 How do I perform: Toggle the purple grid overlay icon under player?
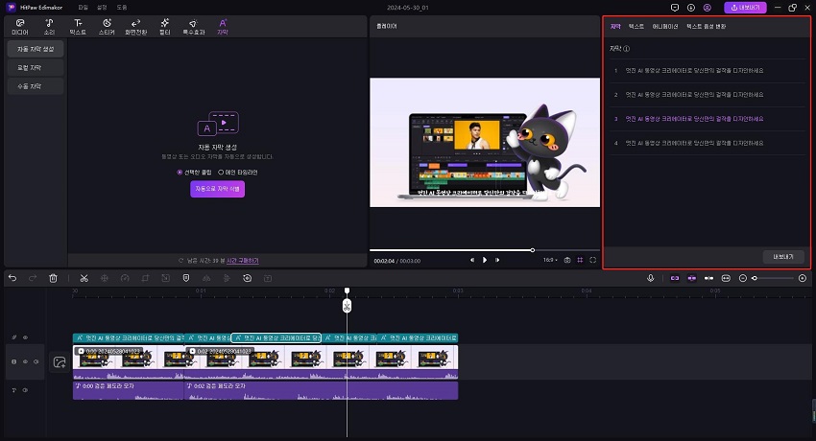(580, 260)
